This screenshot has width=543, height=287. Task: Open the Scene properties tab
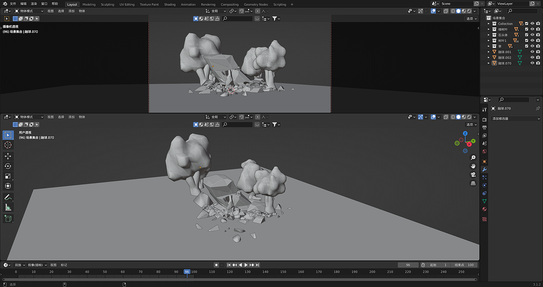click(x=484, y=144)
